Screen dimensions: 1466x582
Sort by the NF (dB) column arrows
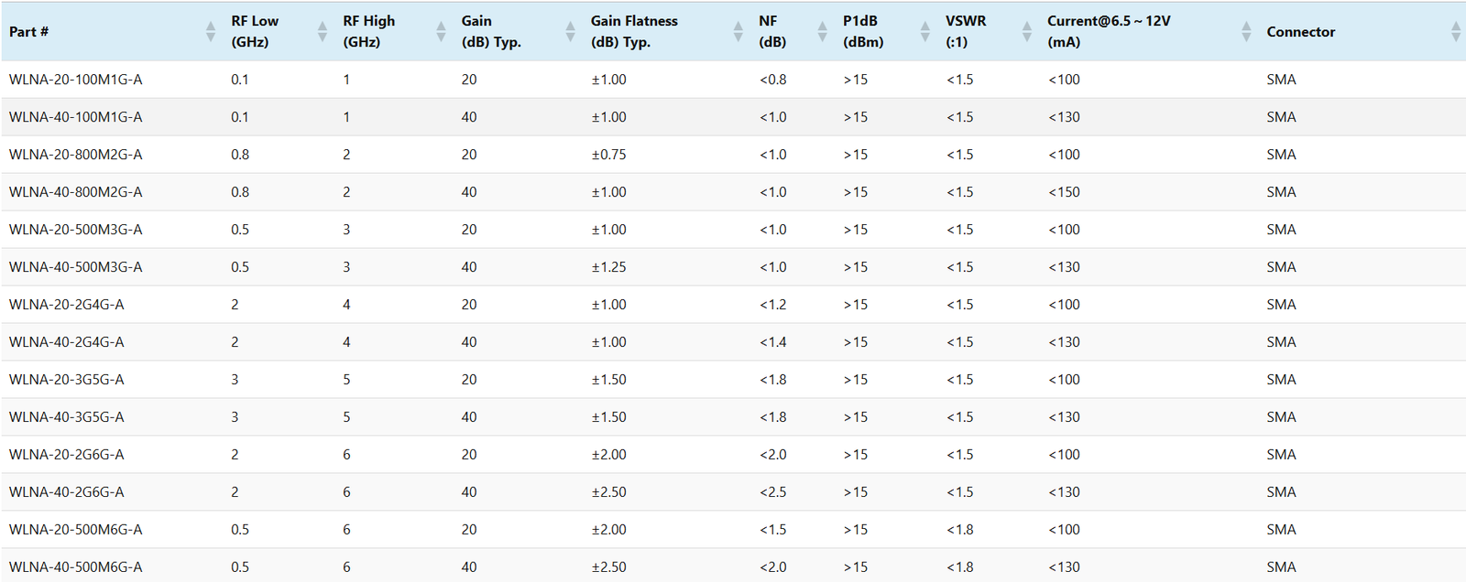click(822, 32)
